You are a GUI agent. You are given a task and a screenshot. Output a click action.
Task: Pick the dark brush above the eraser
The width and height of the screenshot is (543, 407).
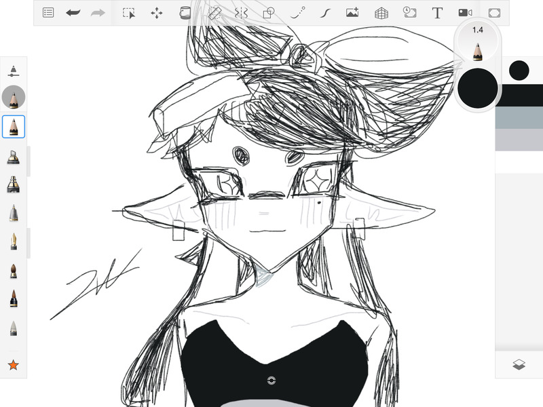pyautogui.click(x=14, y=298)
